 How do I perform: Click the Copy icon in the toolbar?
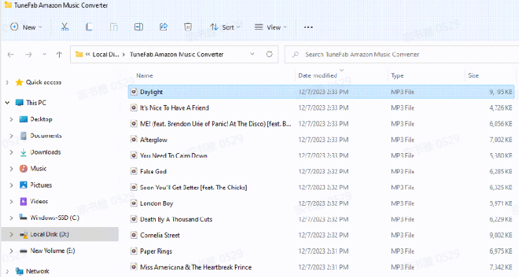pyautogui.click(x=89, y=27)
